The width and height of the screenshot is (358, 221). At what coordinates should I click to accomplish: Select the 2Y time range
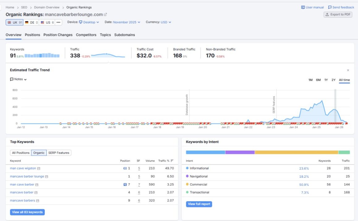point(334,80)
